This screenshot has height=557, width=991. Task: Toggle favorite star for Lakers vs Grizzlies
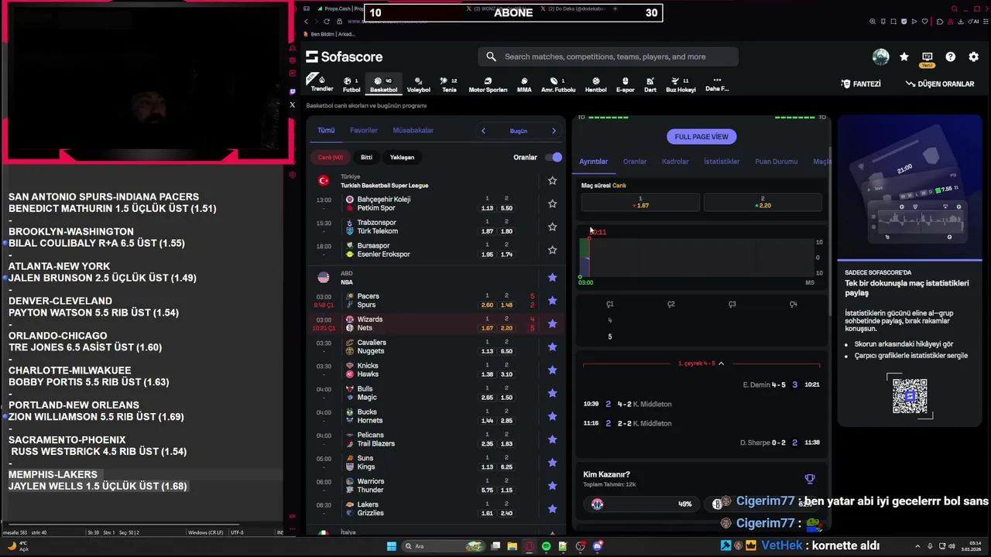[x=552, y=509]
